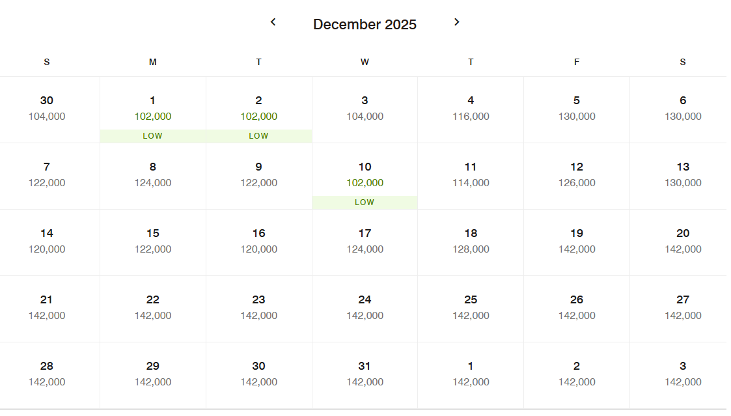Choose December 4 priced 116,000

tap(471, 110)
